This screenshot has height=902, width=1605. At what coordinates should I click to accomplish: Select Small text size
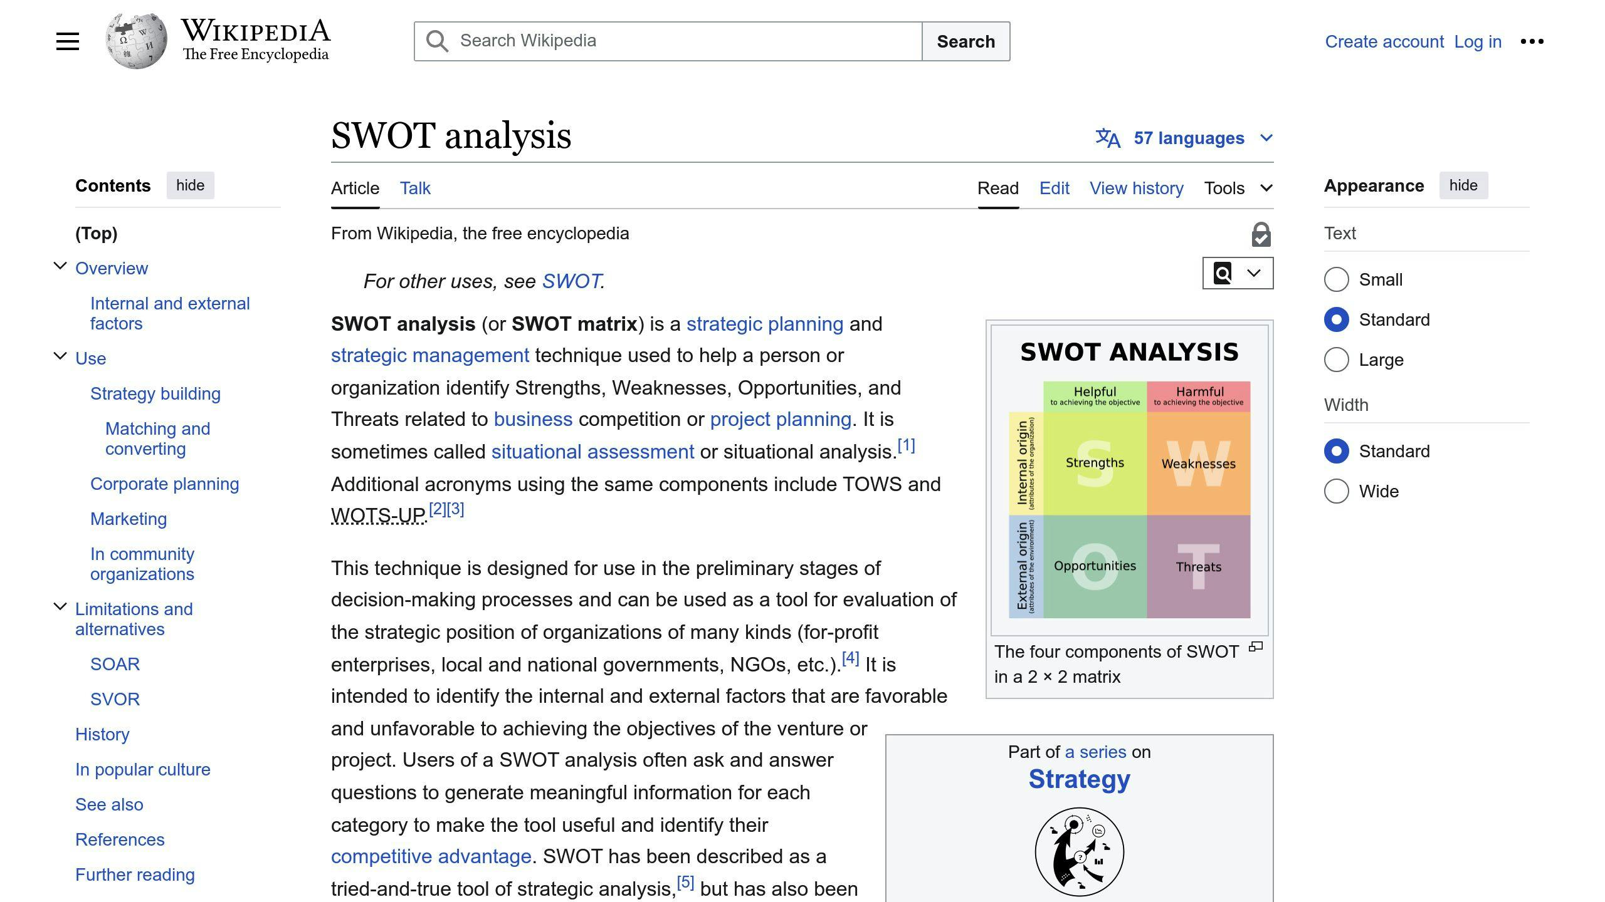click(x=1336, y=279)
